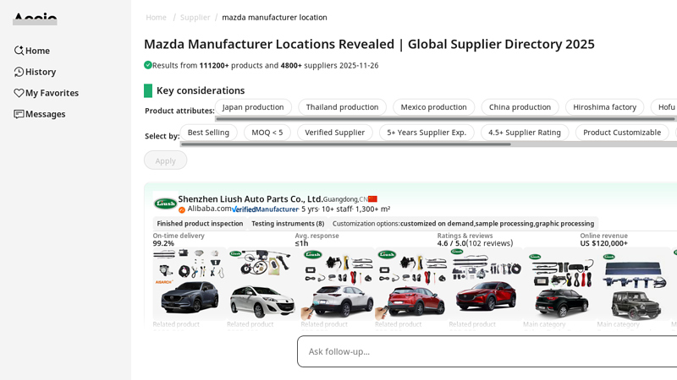This screenshot has height=380, width=677.
Task: Open the red Mazda front-view thumbnail
Action: tap(486, 284)
